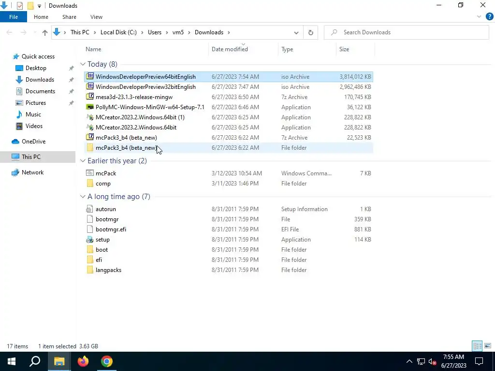This screenshot has height=371, width=495.
Task: Click the chevron after Users in address bar
Action: (167, 32)
